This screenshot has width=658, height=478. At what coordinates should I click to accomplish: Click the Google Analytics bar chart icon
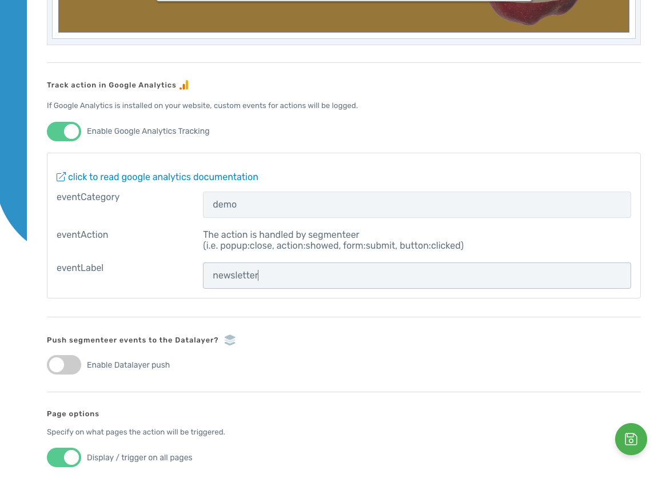tap(184, 85)
